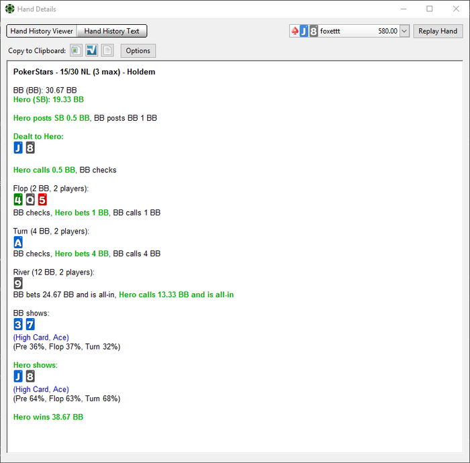Click the 'Hero (SB): 19.33 BB' line

48,99
